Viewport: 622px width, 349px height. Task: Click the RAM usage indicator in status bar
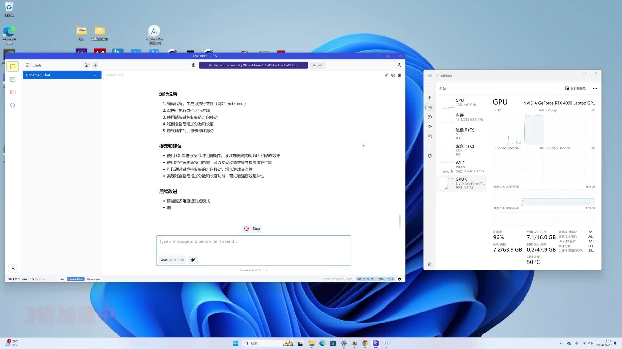click(x=365, y=279)
